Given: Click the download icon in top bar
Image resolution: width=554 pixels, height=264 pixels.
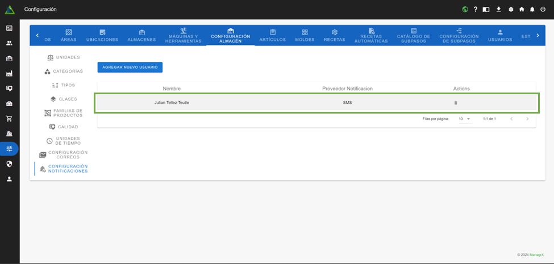Looking at the screenshot, I should [498, 9].
